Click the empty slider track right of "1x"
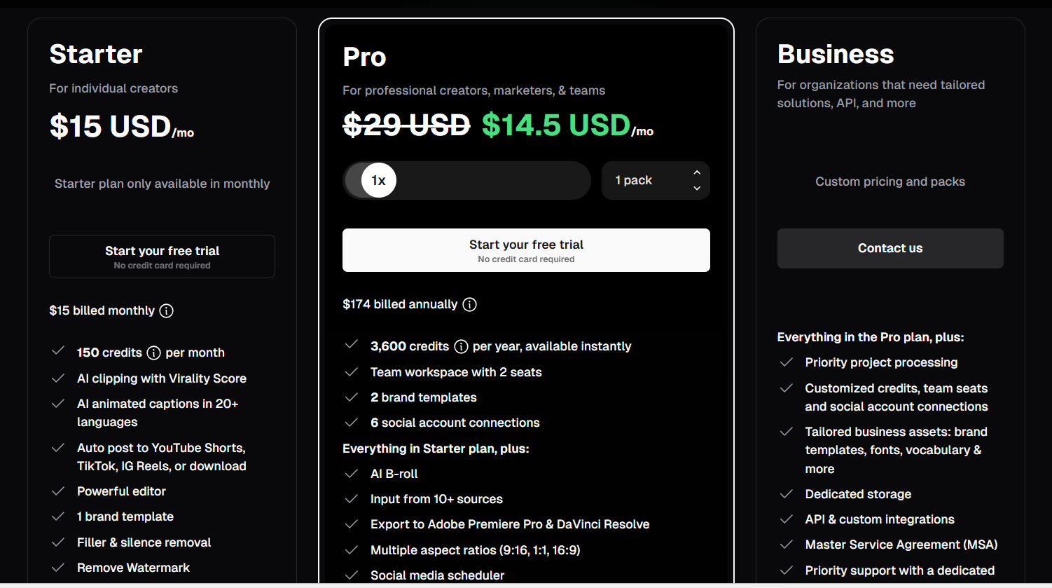Screen dimensions: 1052x588 [x=490, y=180]
